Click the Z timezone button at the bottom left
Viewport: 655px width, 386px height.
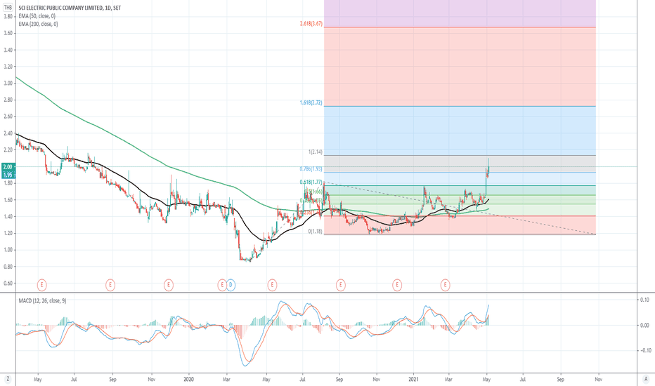8,379
